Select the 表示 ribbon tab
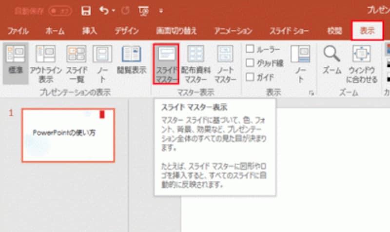Image resolution: width=390 pixels, height=232 pixels. point(367,31)
